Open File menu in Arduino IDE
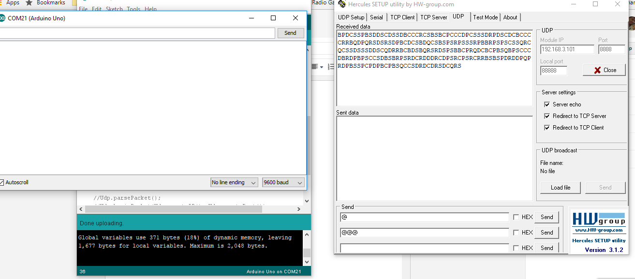Screen dimensions: 635x279 point(83,9)
